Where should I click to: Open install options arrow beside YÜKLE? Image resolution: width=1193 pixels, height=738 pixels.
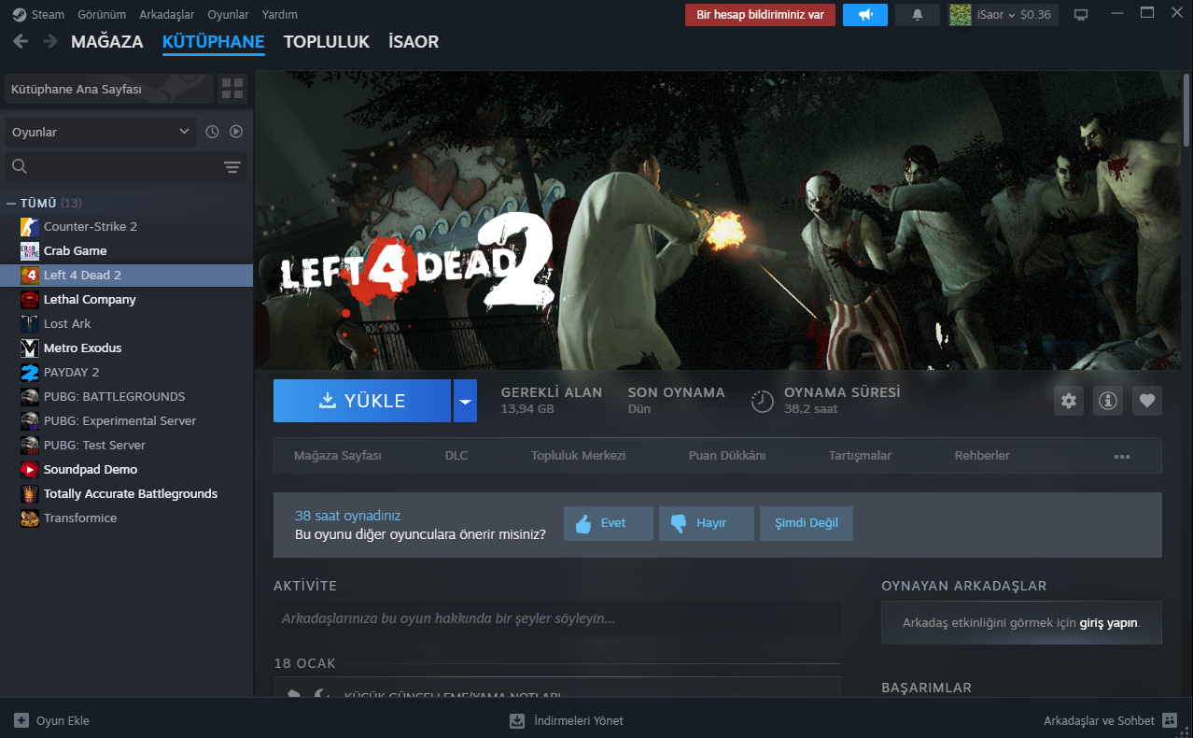point(465,401)
